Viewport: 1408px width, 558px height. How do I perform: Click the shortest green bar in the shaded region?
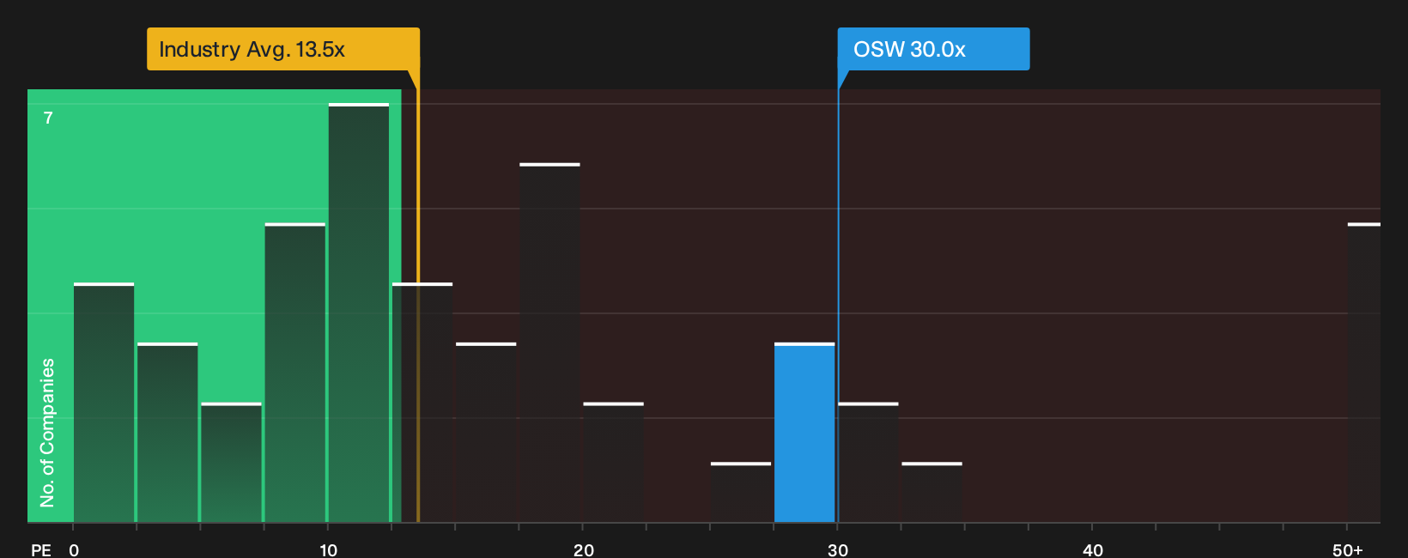(231, 463)
